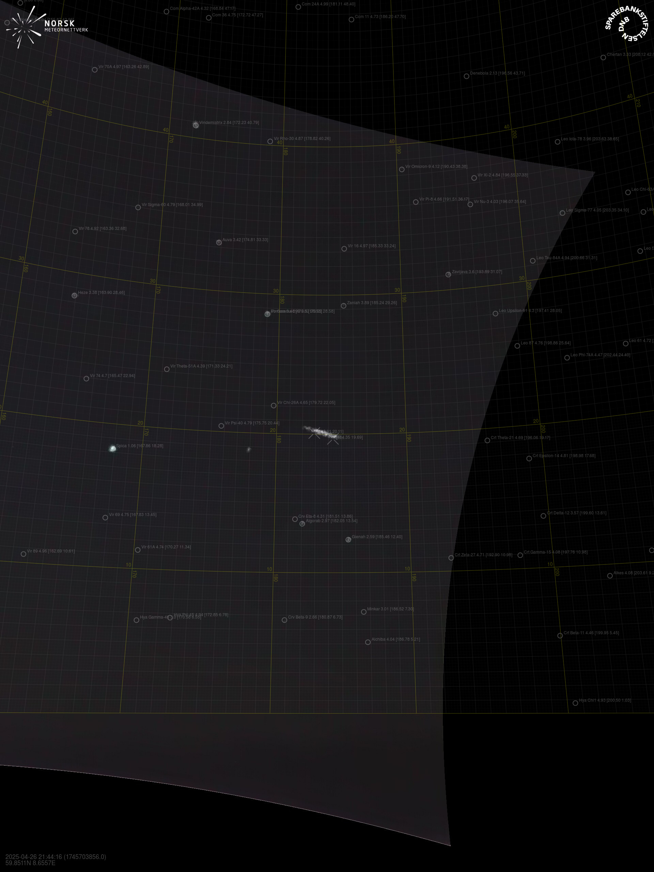Viewport: 654px width, 872px height.
Task: Click the label 'Leo 87 4.76'
Action: pyautogui.click(x=531, y=343)
